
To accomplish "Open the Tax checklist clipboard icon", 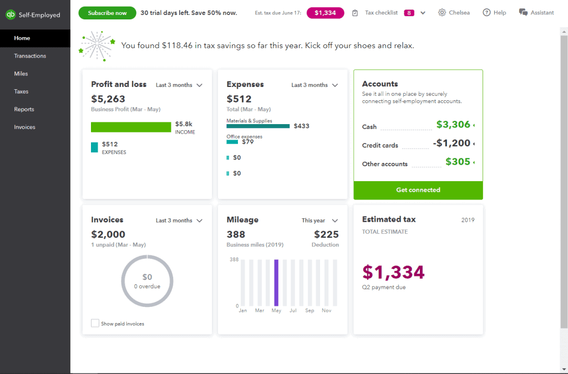I will point(355,12).
